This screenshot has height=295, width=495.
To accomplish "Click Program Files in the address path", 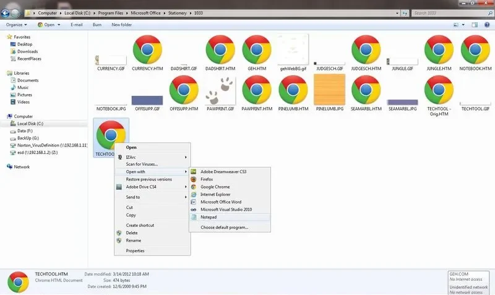I will pyautogui.click(x=111, y=13).
